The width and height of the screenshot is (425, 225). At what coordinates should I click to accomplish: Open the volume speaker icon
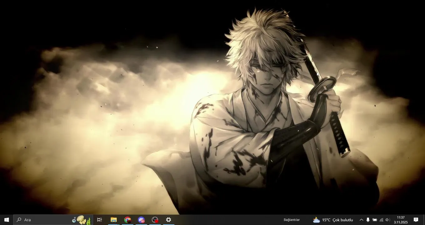[x=388, y=220]
